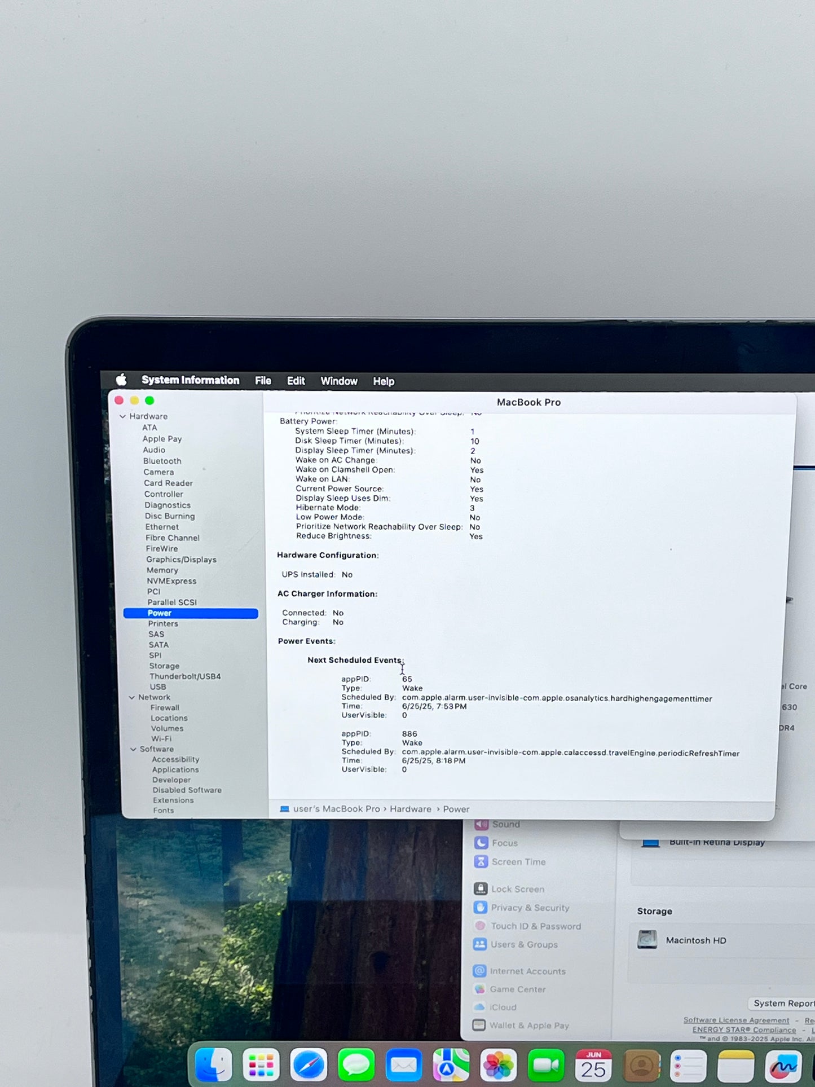The height and width of the screenshot is (1087, 815).
Task: Close the System Information window
Action: click(119, 400)
